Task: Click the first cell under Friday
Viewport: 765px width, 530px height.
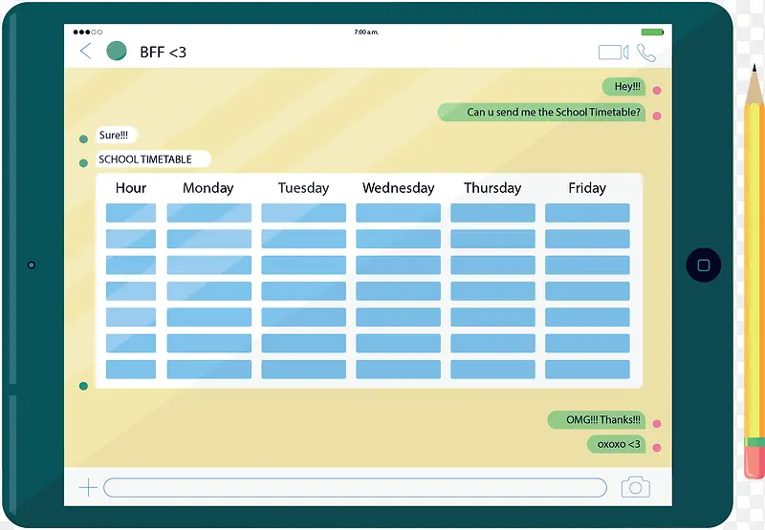Action: 587,213
